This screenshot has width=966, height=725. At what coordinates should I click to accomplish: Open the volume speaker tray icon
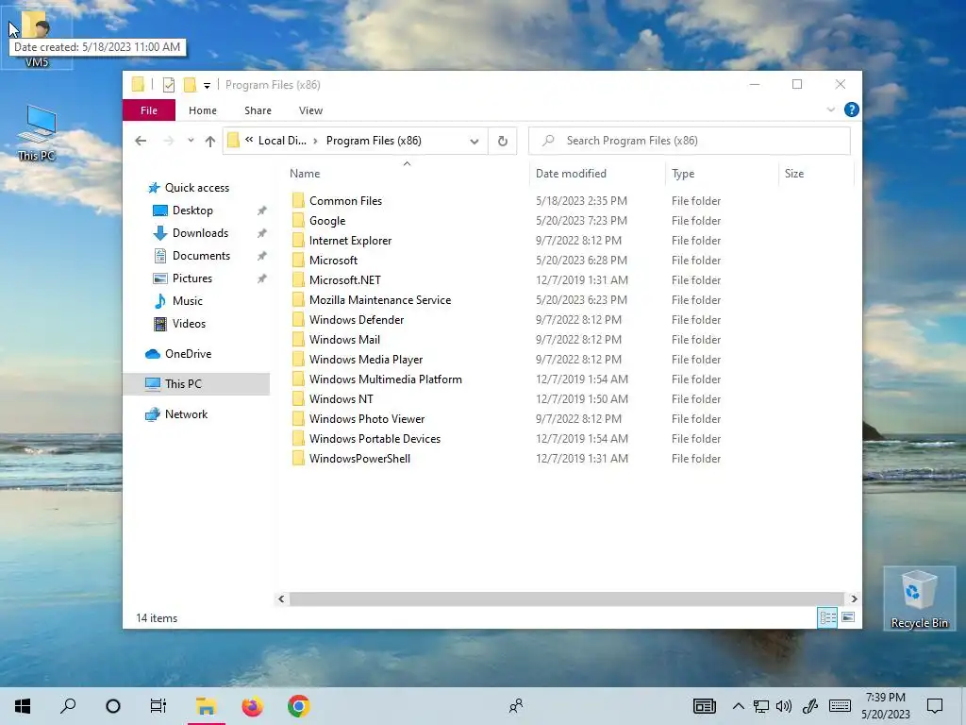coord(784,706)
